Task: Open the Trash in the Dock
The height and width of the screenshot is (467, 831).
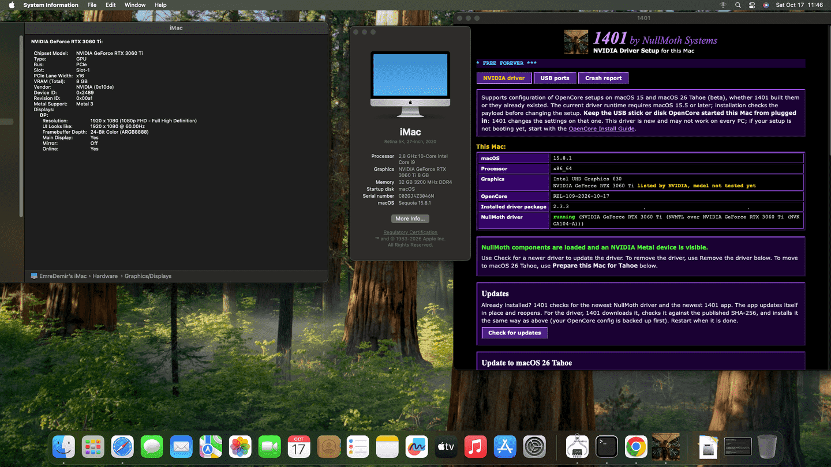Action: pyautogui.click(x=767, y=447)
